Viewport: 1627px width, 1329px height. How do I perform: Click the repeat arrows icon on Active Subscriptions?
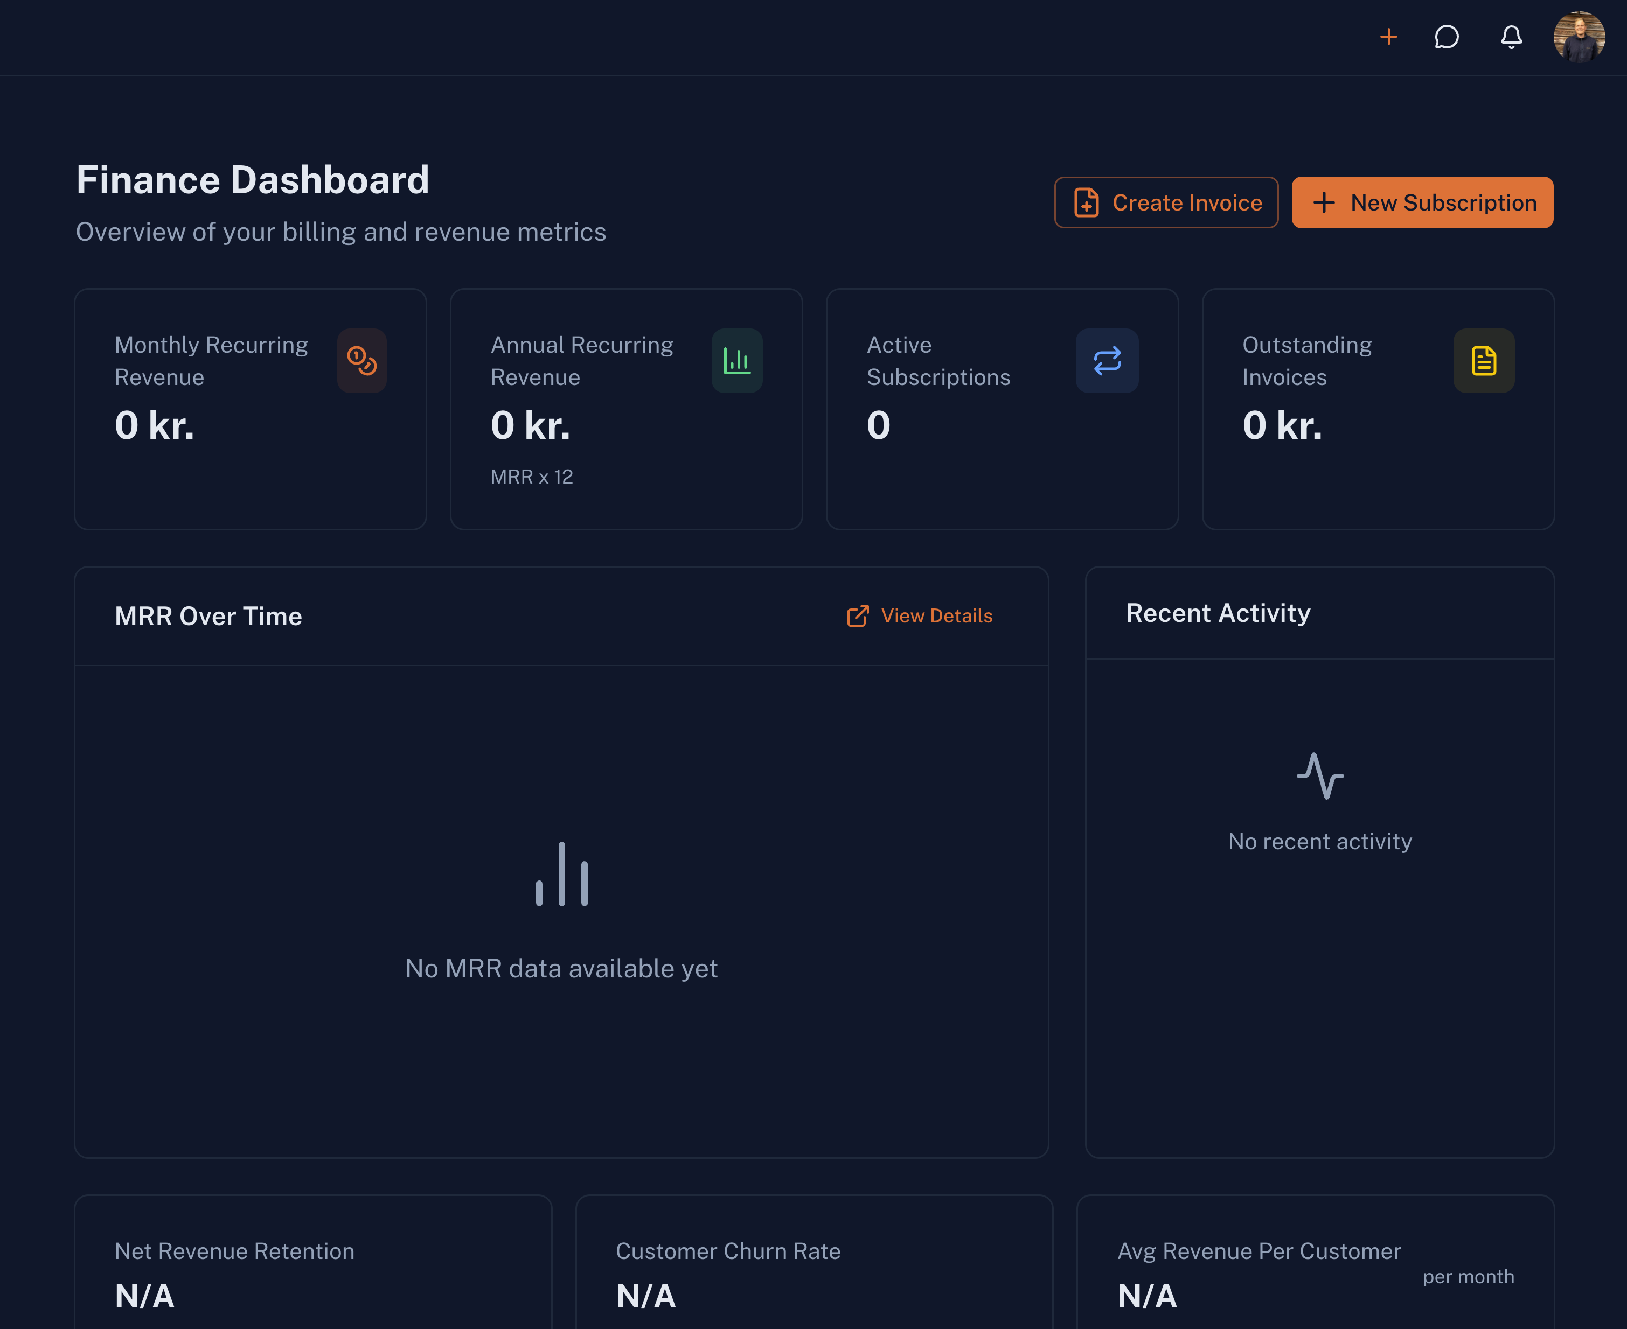(1107, 361)
